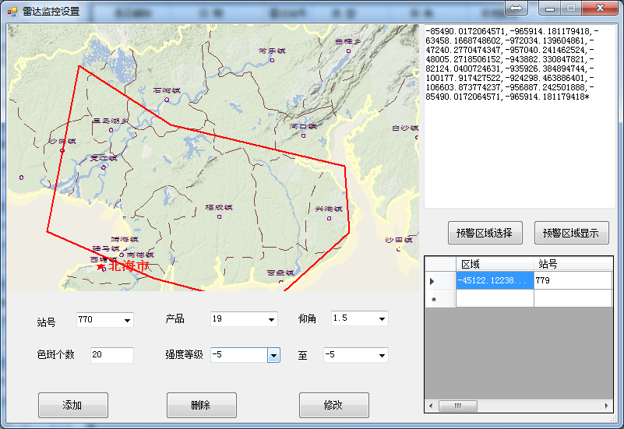The height and width of the screenshot is (429, 624).
Task: Click the 站号 column header in grid
Action: tap(573, 264)
